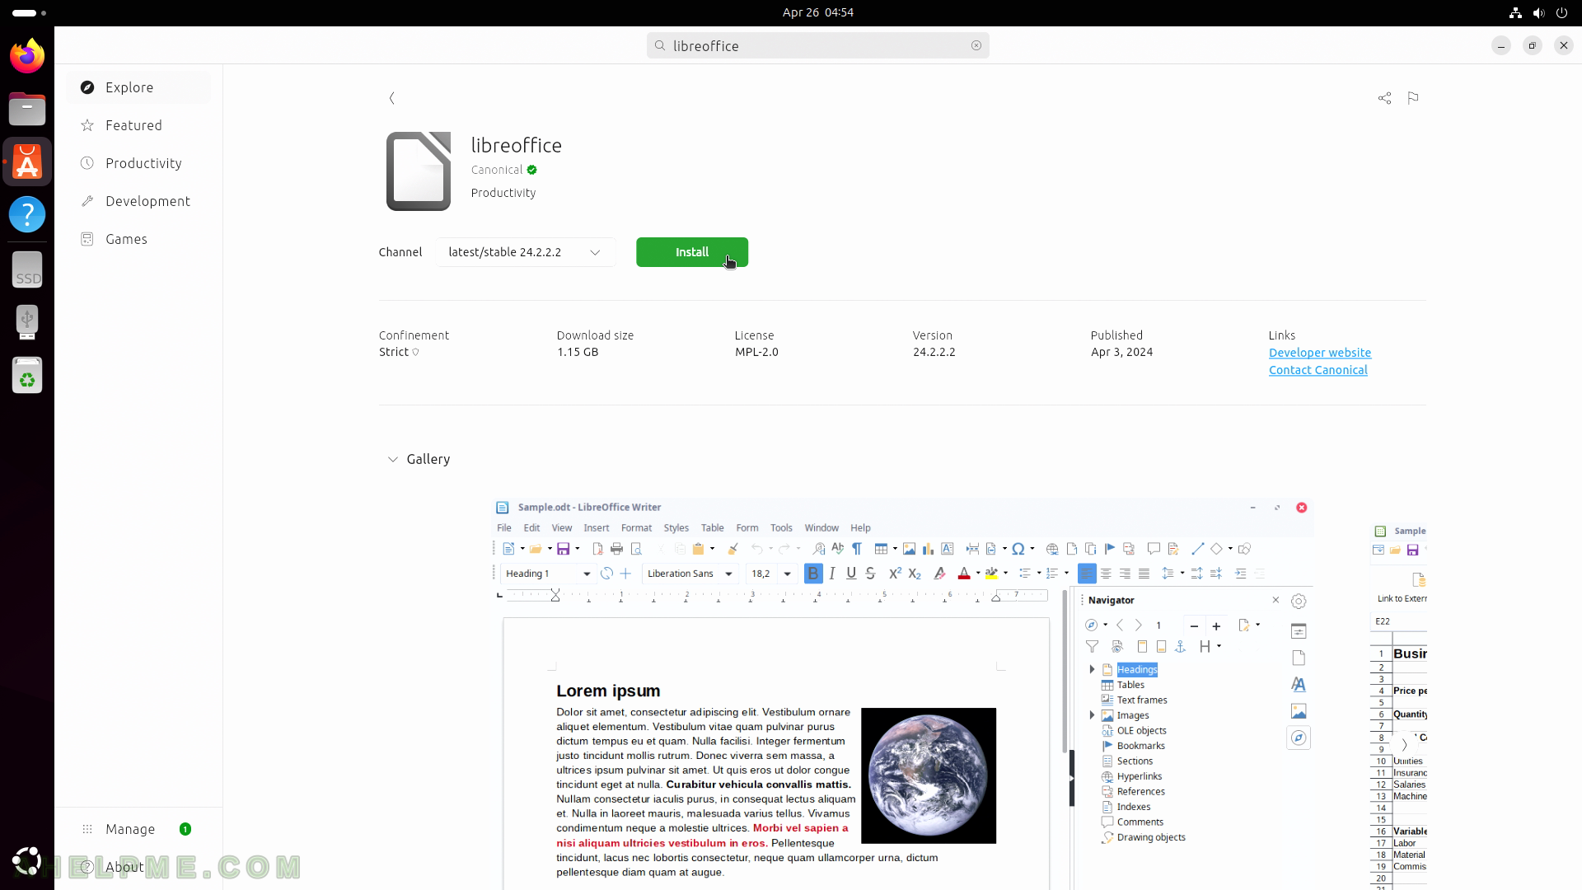Click the verified publisher badge next to Canonical

tap(532, 170)
